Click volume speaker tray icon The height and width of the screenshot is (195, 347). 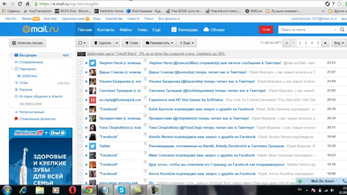click(332, 190)
